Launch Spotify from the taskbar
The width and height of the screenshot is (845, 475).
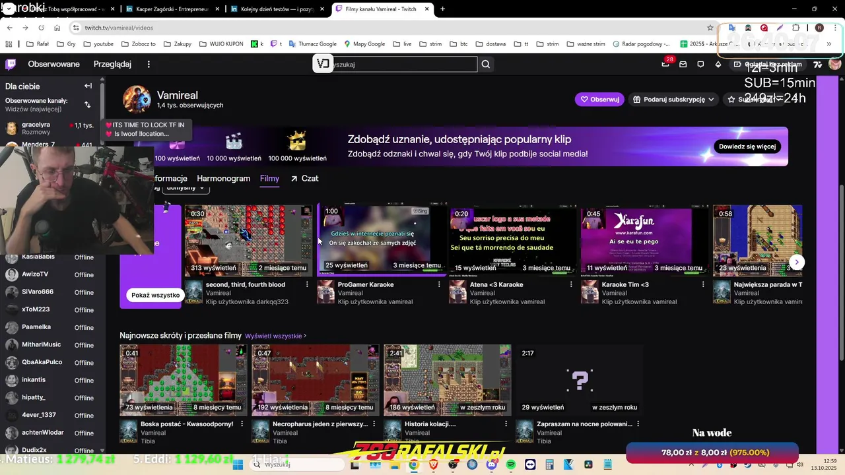[x=511, y=464]
